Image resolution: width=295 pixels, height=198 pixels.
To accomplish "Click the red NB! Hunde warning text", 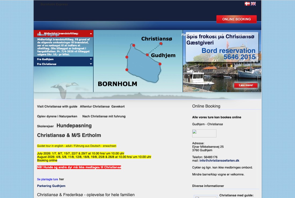I will pyautogui.click(x=79, y=167).
